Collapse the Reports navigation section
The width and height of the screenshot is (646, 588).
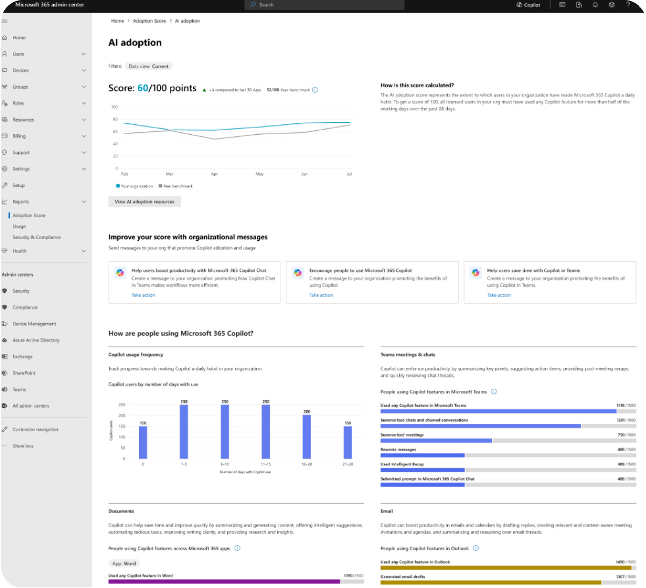tap(83, 202)
